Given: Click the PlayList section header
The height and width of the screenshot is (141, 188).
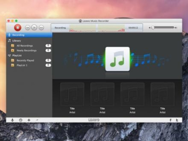Looking at the screenshot, I should 17,56.
